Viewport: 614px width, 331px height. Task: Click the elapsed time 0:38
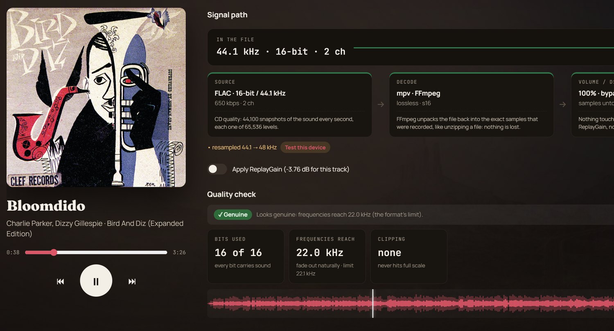click(x=13, y=252)
